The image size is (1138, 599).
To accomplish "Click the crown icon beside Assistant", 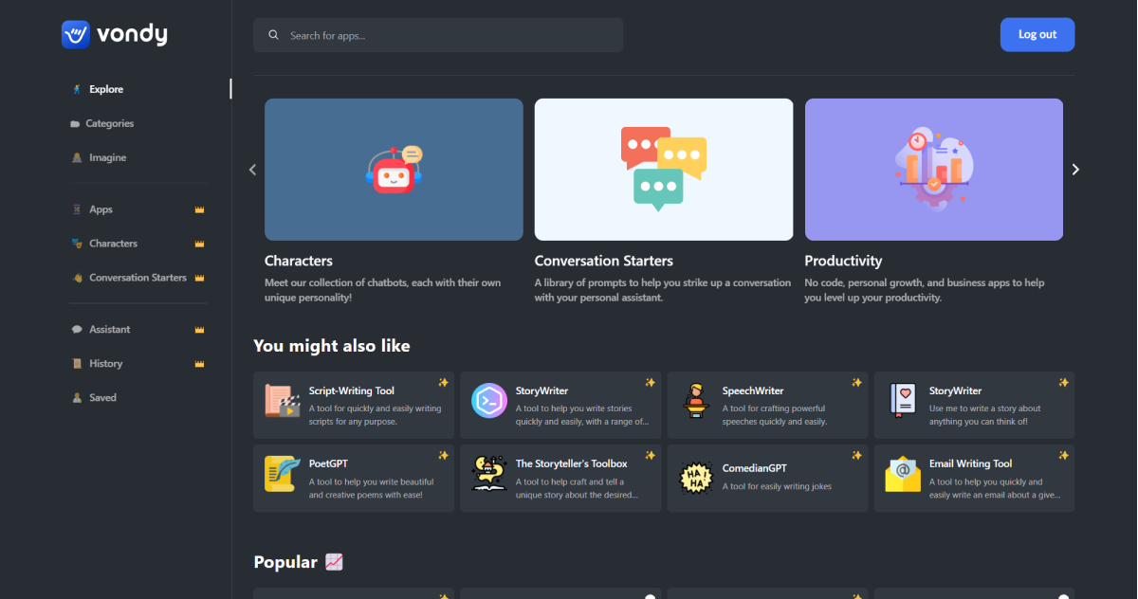I will 199,330.
